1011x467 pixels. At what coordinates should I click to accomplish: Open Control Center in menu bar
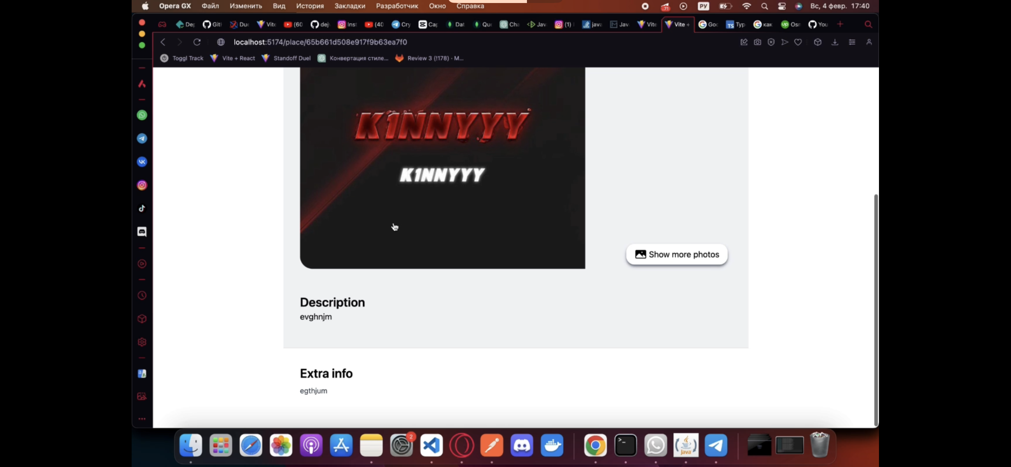pos(782,6)
